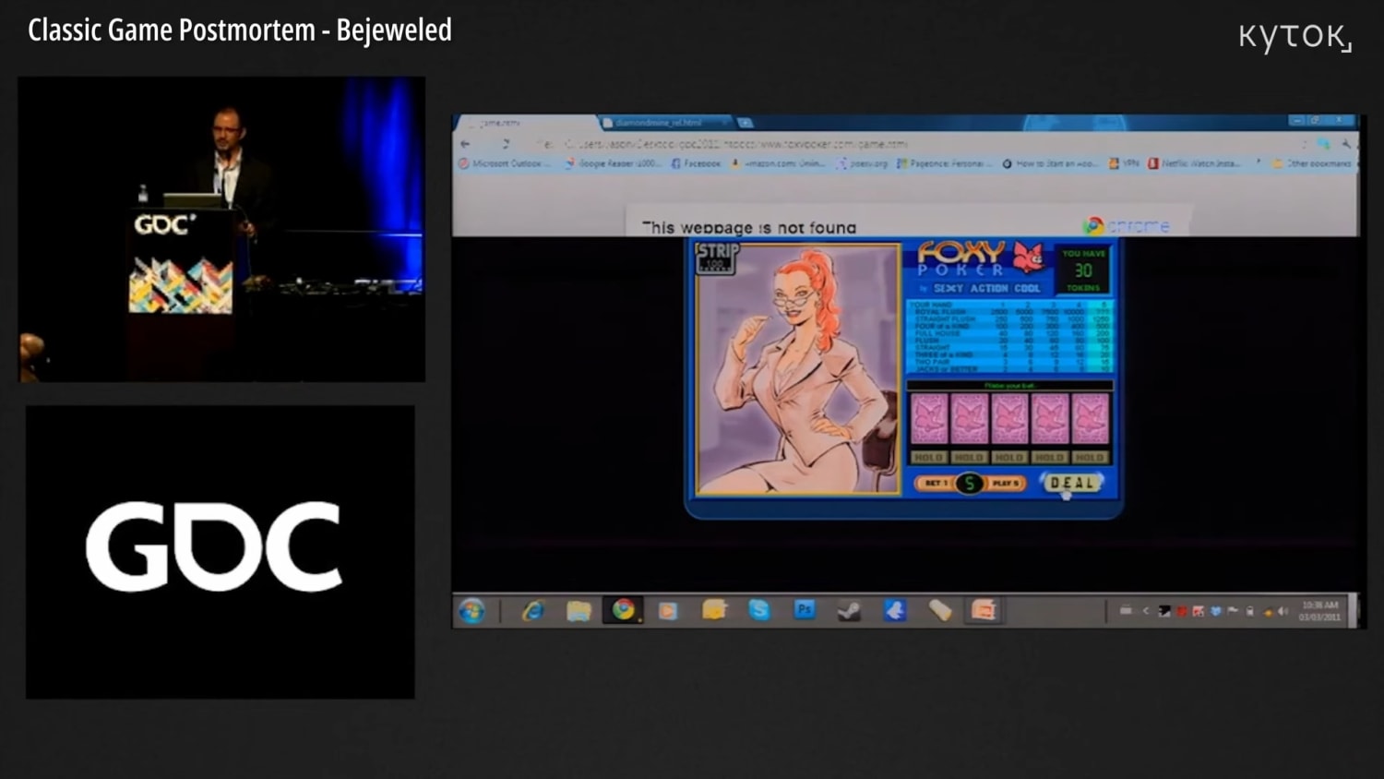Click the orange app icon on taskbar

(x=984, y=610)
